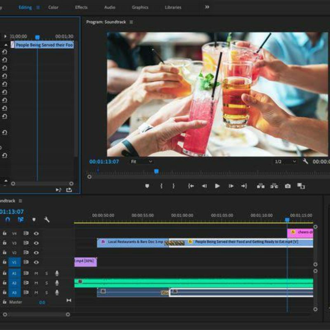Click the voice-over record mic on track A1
This screenshot has width=330, height=330.
click(57, 273)
